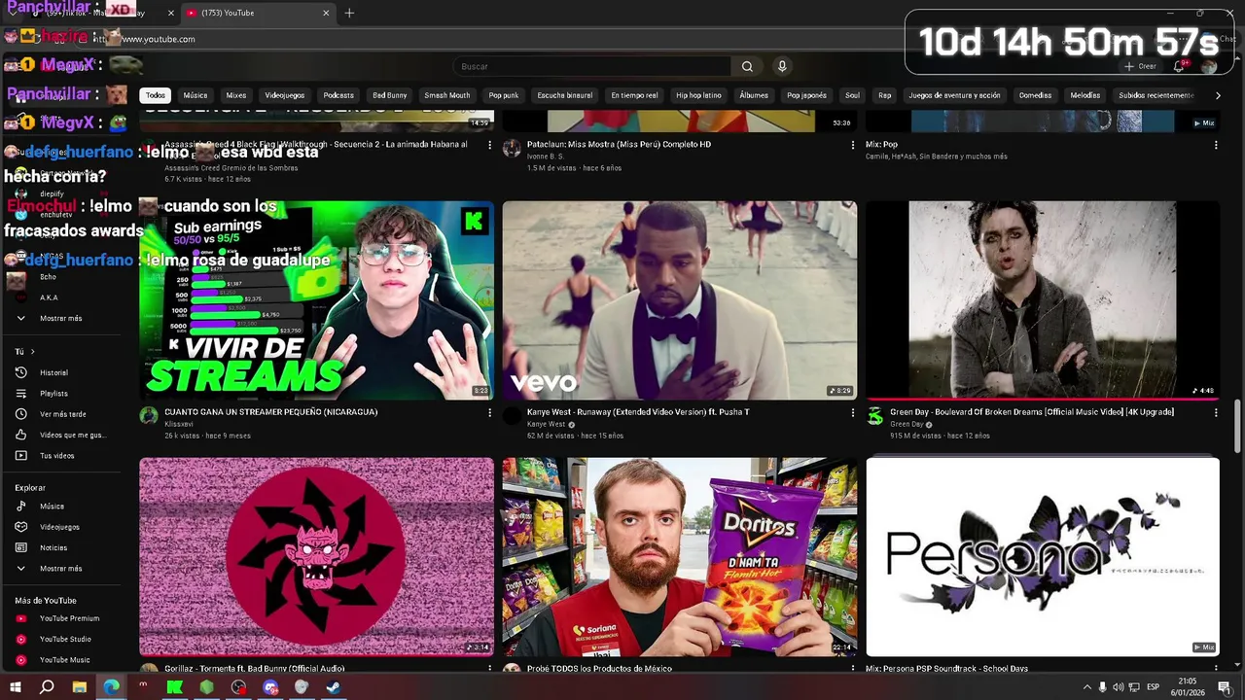Explore Noticias category in sidebar
This screenshot has height=700, width=1245.
53,547
